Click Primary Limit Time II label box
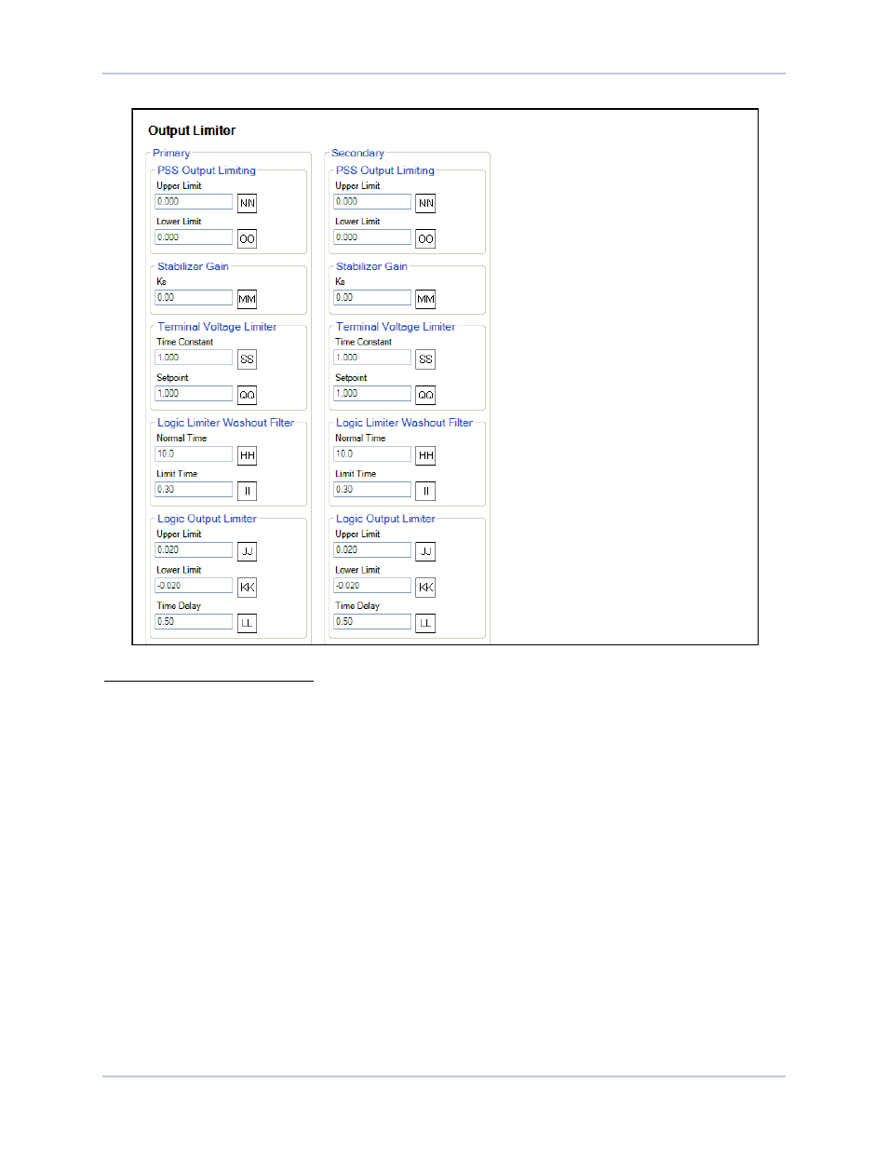 click(x=247, y=491)
